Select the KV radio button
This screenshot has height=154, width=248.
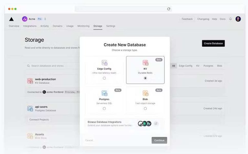(146, 78)
